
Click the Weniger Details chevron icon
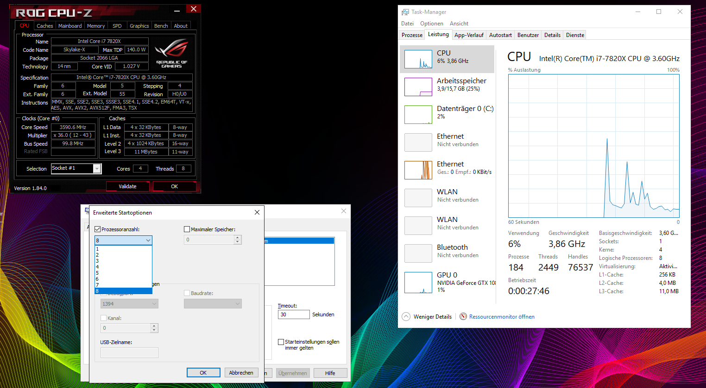point(406,317)
